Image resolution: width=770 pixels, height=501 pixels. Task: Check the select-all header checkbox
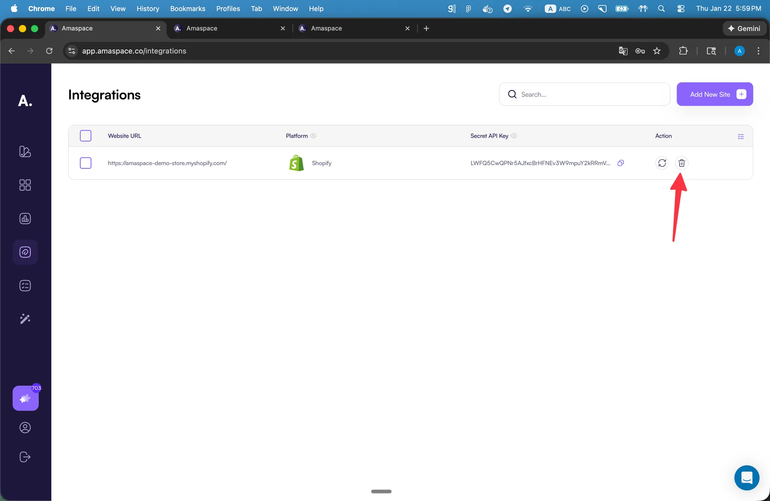coord(85,136)
